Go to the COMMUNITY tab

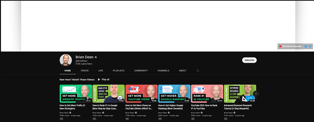point(141,70)
